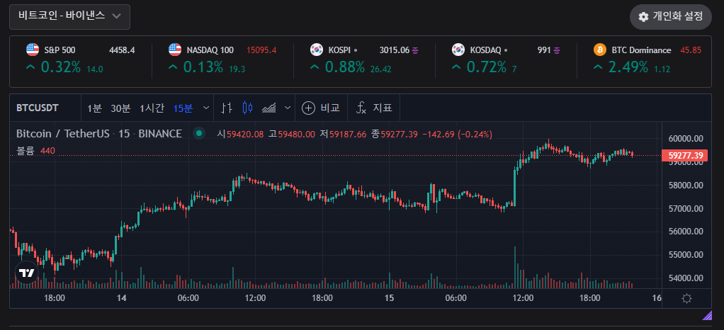
Task: Click the green market status dot
Action: [x=199, y=133]
